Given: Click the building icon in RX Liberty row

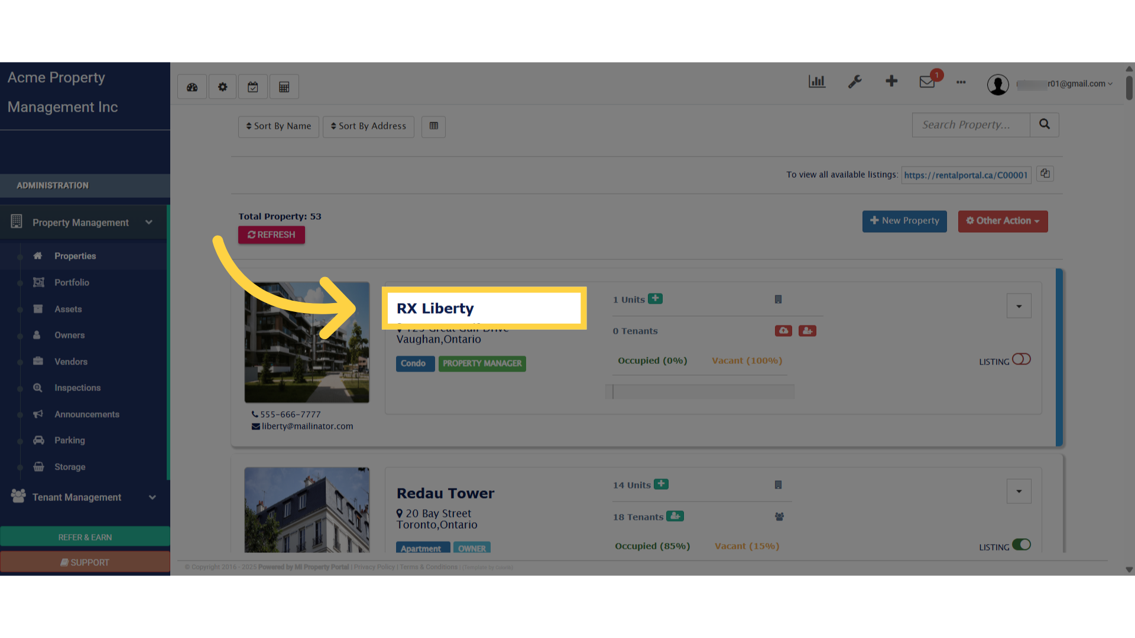Looking at the screenshot, I should pyautogui.click(x=778, y=300).
